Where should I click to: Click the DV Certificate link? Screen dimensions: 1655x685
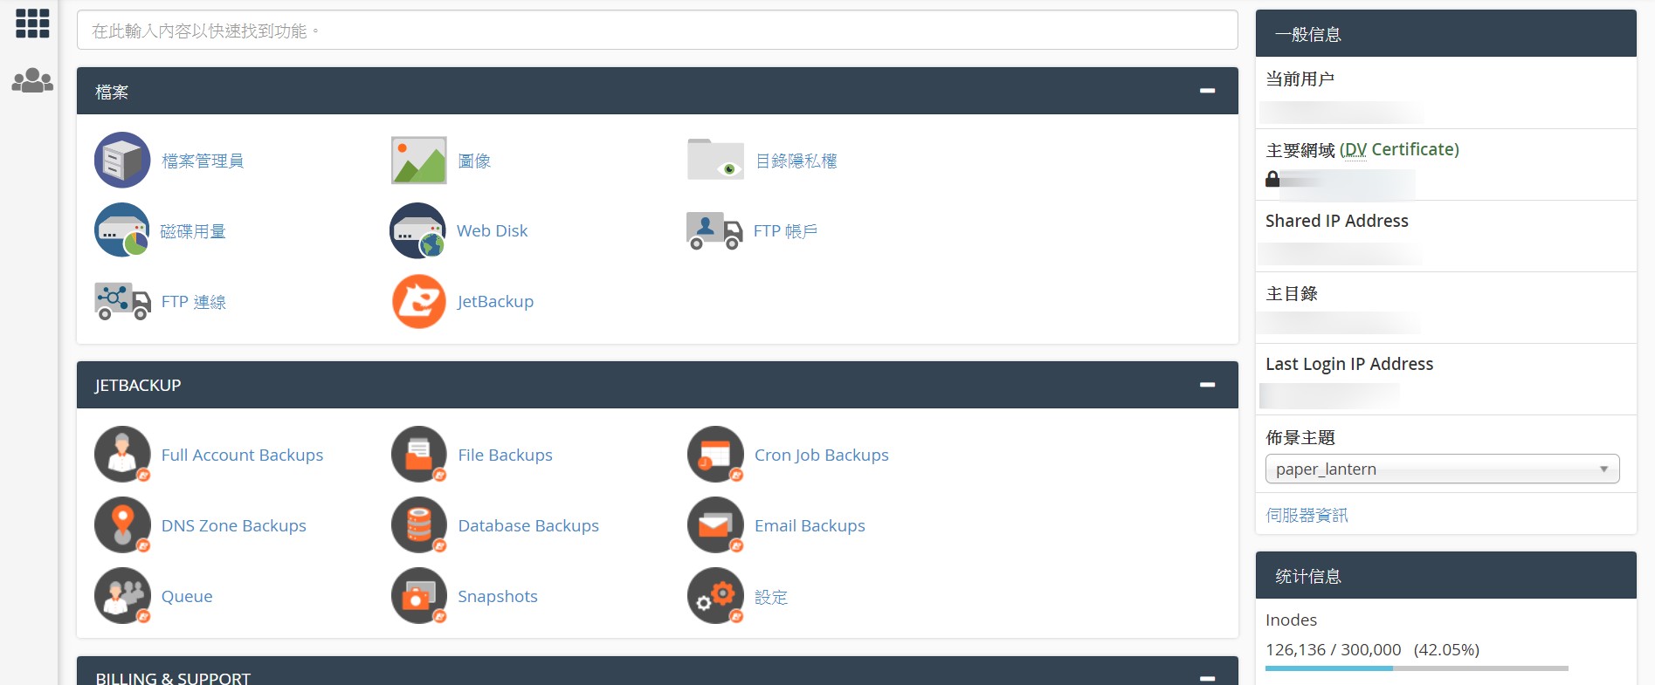tap(1399, 149)
